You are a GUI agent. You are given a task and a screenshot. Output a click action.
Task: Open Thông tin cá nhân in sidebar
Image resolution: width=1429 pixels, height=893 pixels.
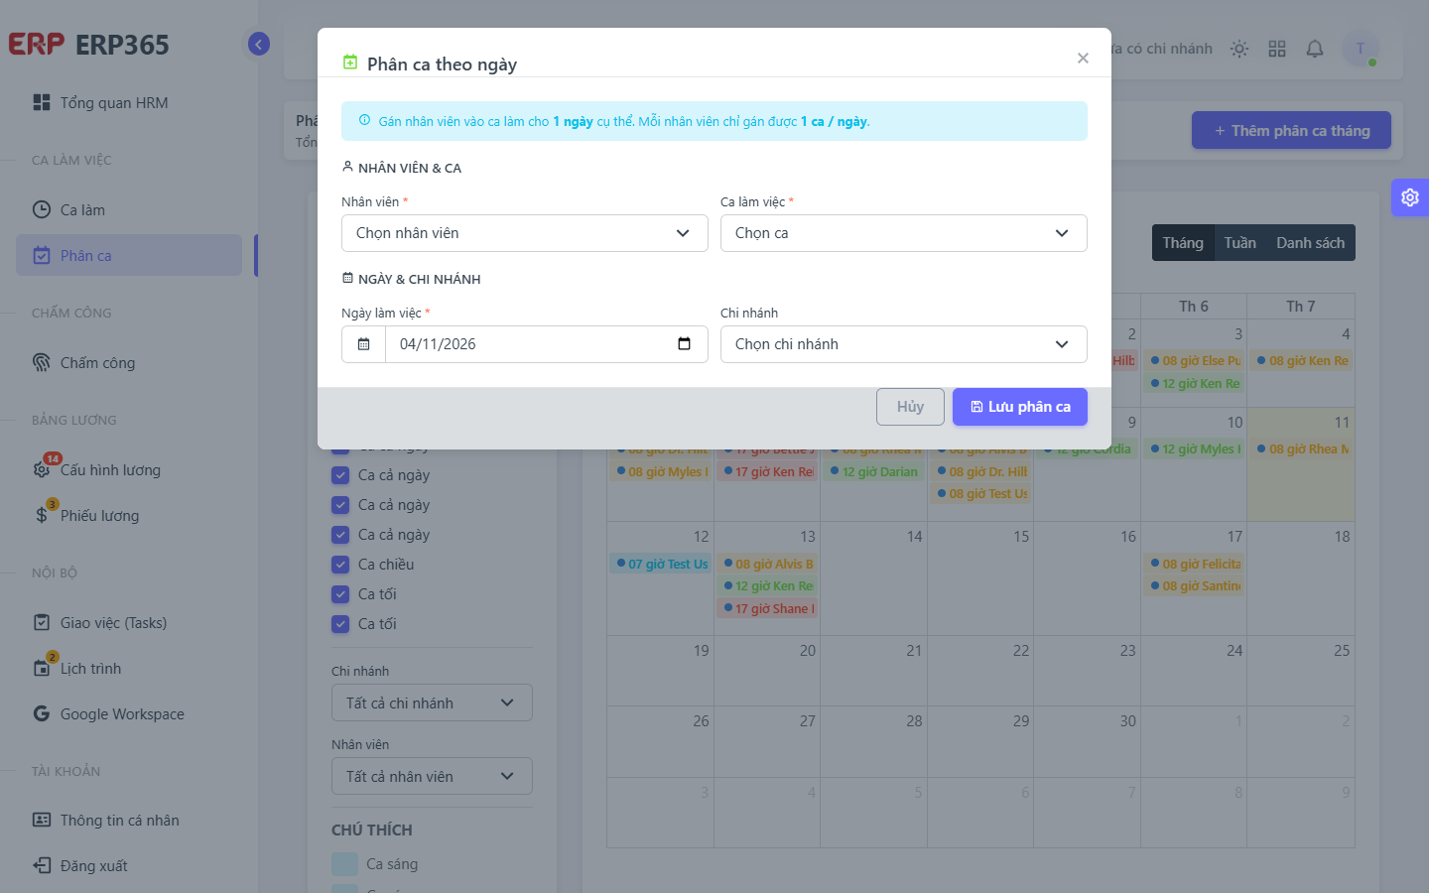coord(129,820)
